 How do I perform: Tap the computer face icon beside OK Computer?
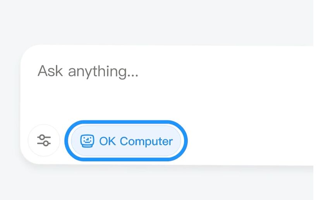coord(87,141)
